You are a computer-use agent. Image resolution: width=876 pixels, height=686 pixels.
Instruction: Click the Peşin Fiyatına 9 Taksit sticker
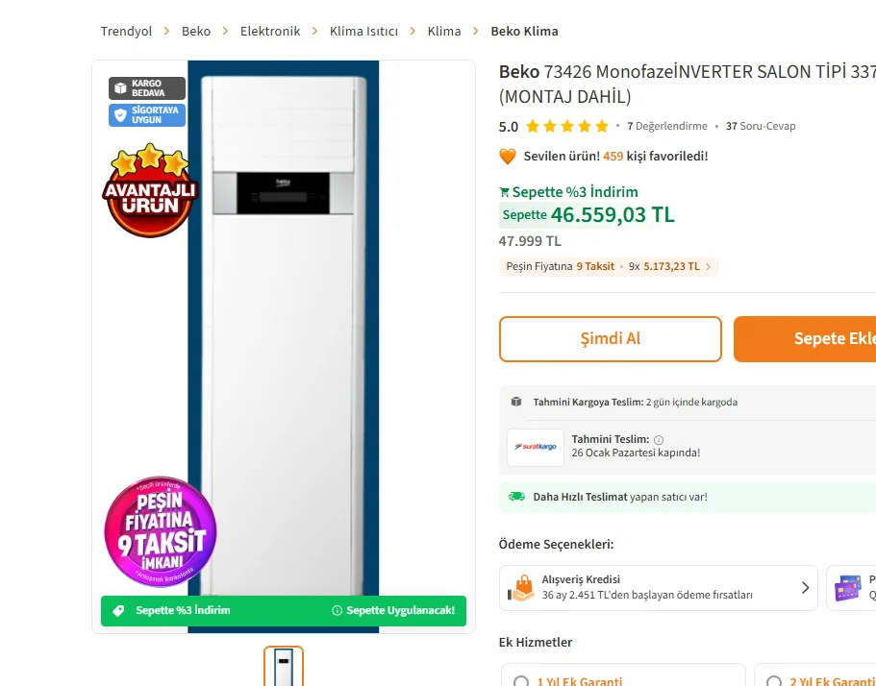click(160, 531)
